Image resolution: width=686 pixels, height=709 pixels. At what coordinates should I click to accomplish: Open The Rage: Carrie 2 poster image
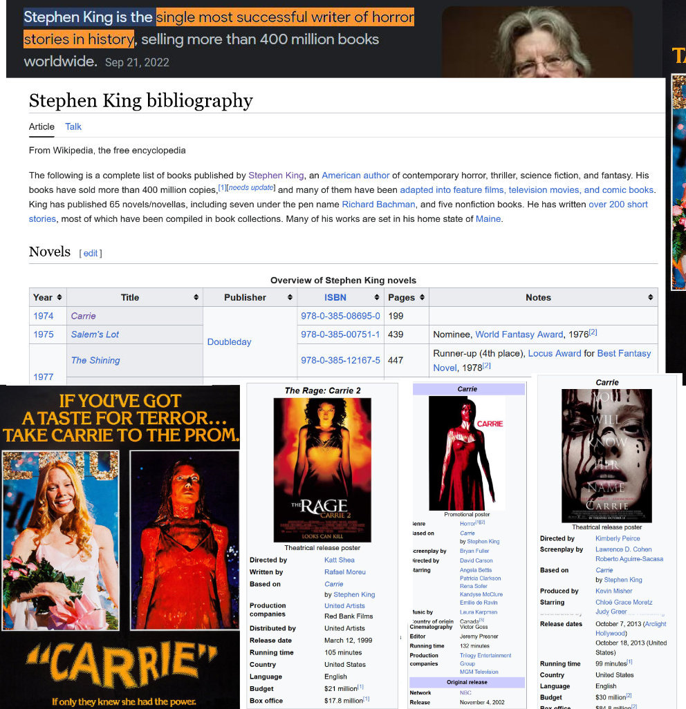322,470
